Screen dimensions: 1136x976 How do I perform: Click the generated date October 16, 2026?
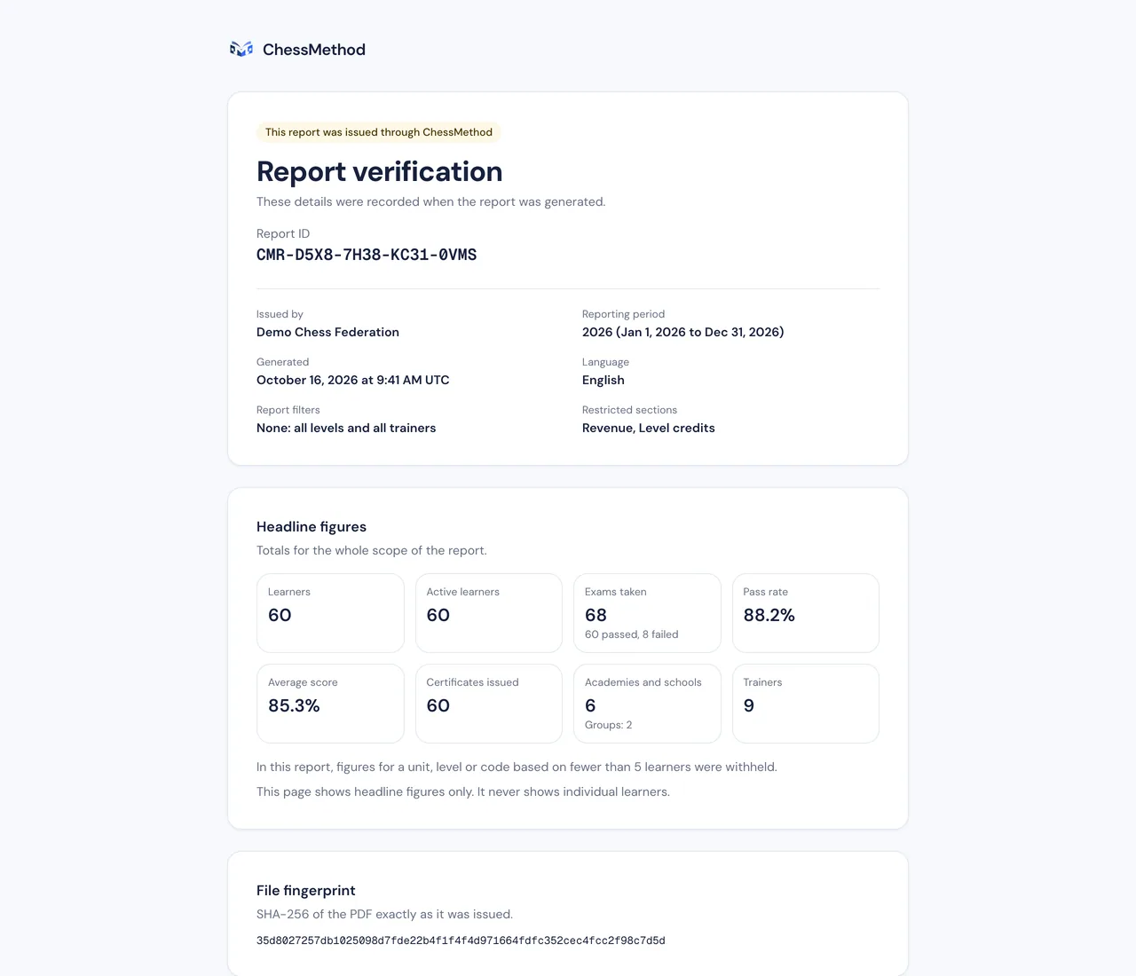pyautogui.click(x=353, y=380)
